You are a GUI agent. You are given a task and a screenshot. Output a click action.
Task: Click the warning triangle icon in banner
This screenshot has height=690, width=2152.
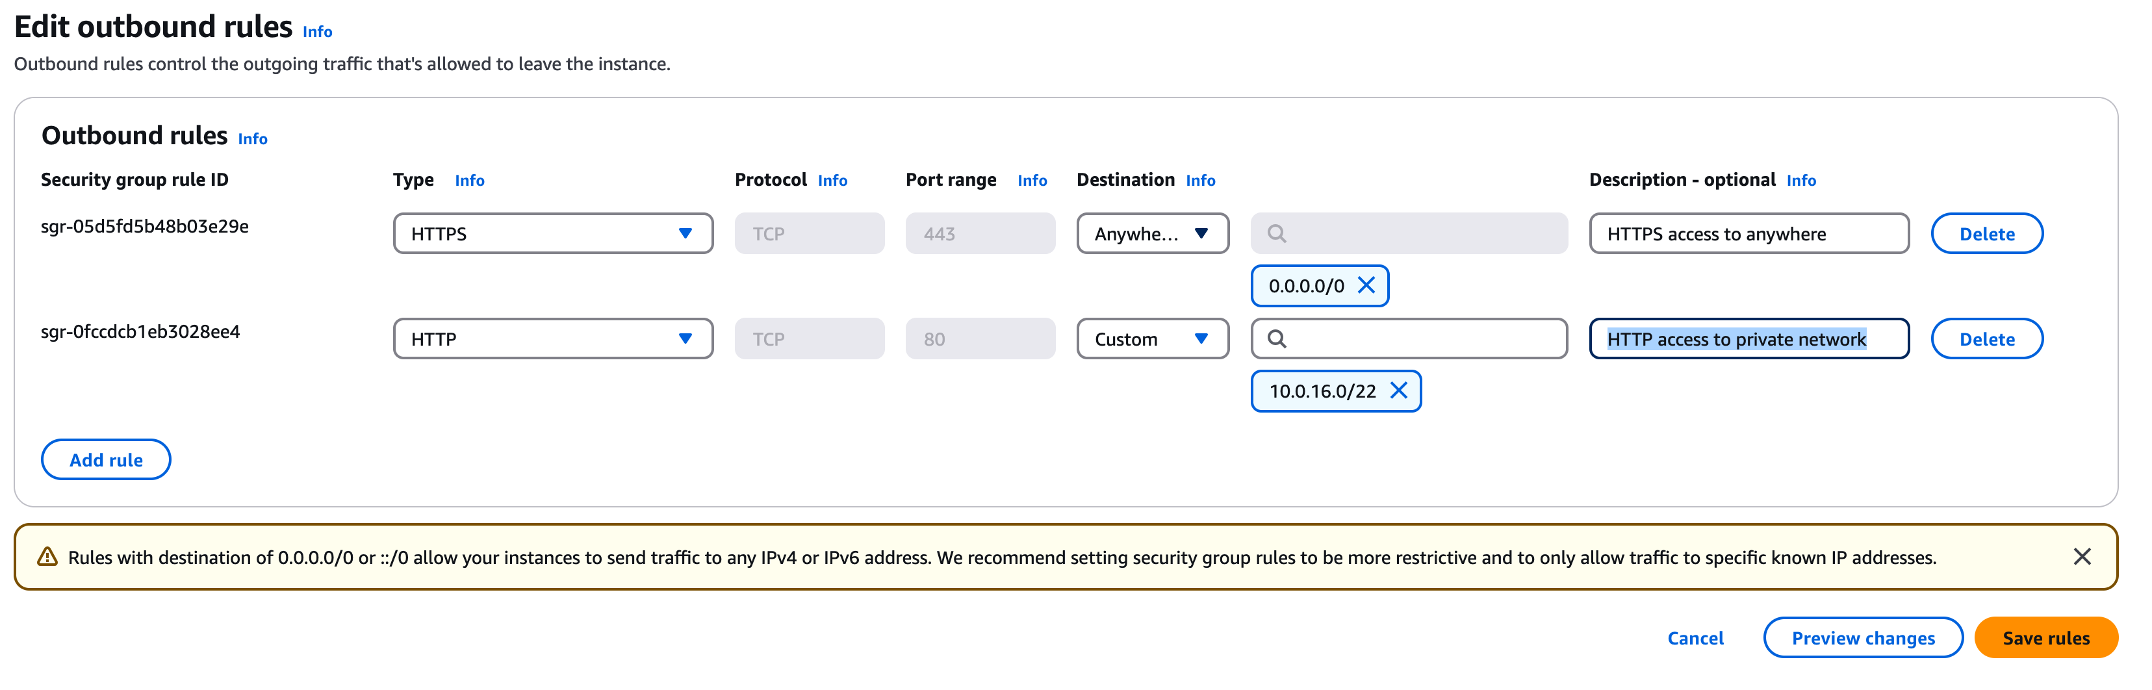click(x=47, y=557)
